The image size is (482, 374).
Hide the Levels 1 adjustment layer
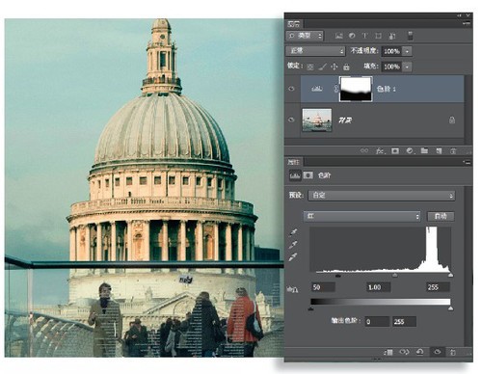coord(291,89)
